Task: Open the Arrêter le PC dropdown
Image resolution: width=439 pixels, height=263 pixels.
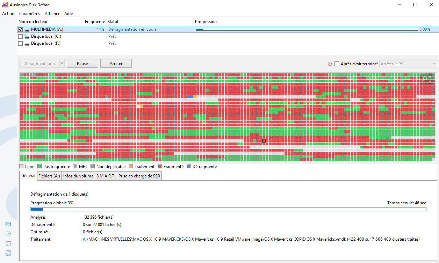Action: tap(408, 64)
